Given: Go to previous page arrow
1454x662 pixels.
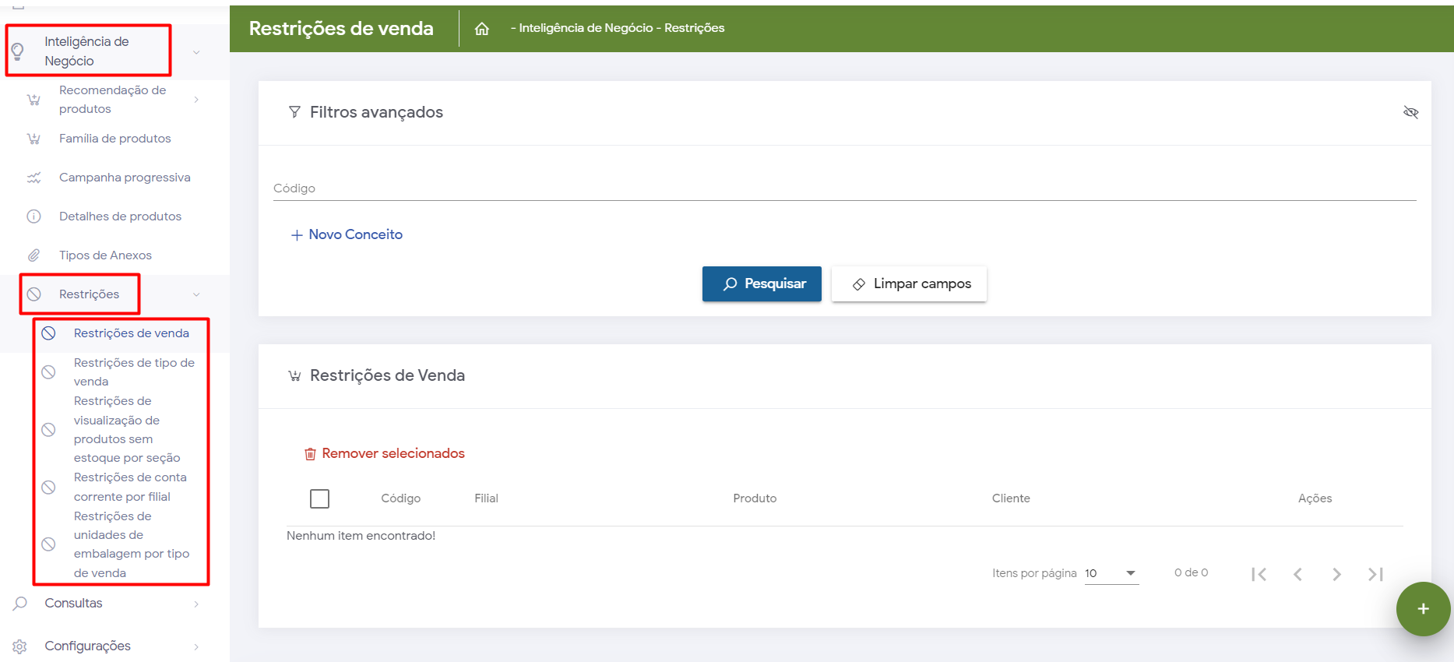Looking at the screenshot, I should click(1297, 574).
